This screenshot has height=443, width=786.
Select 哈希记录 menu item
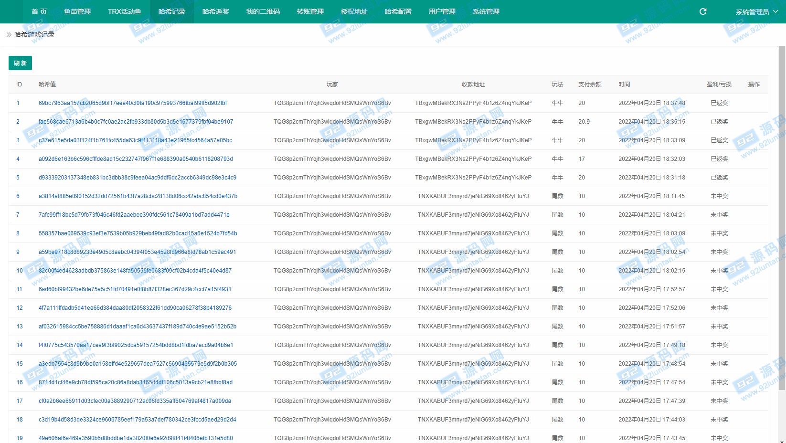(x=172, y=11)
